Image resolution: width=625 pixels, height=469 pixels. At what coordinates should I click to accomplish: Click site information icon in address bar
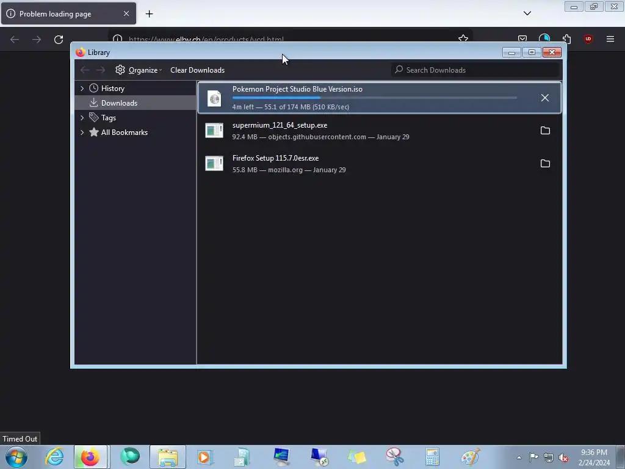pyautogui.click(x=117, y=38)
